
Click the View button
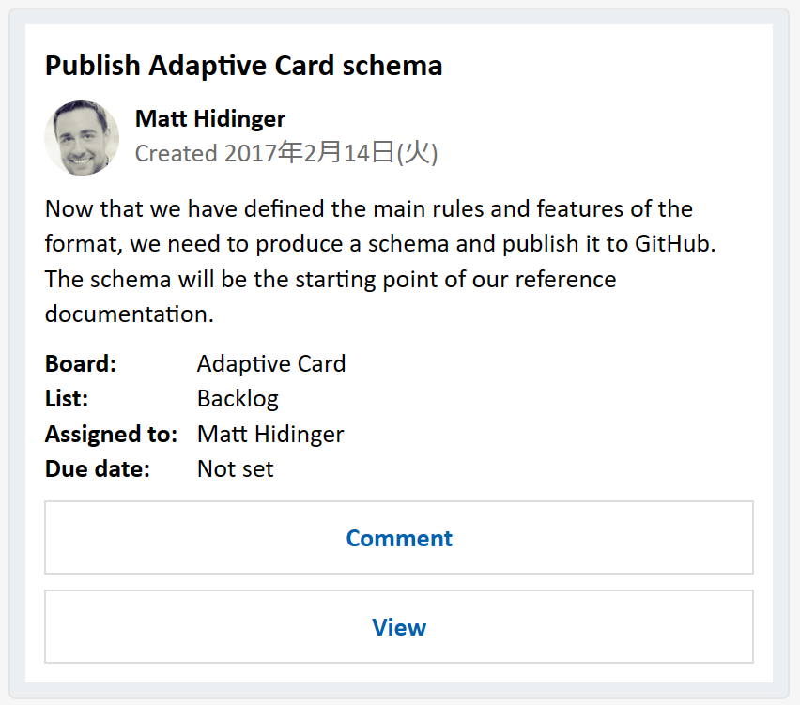coord(398,627)
